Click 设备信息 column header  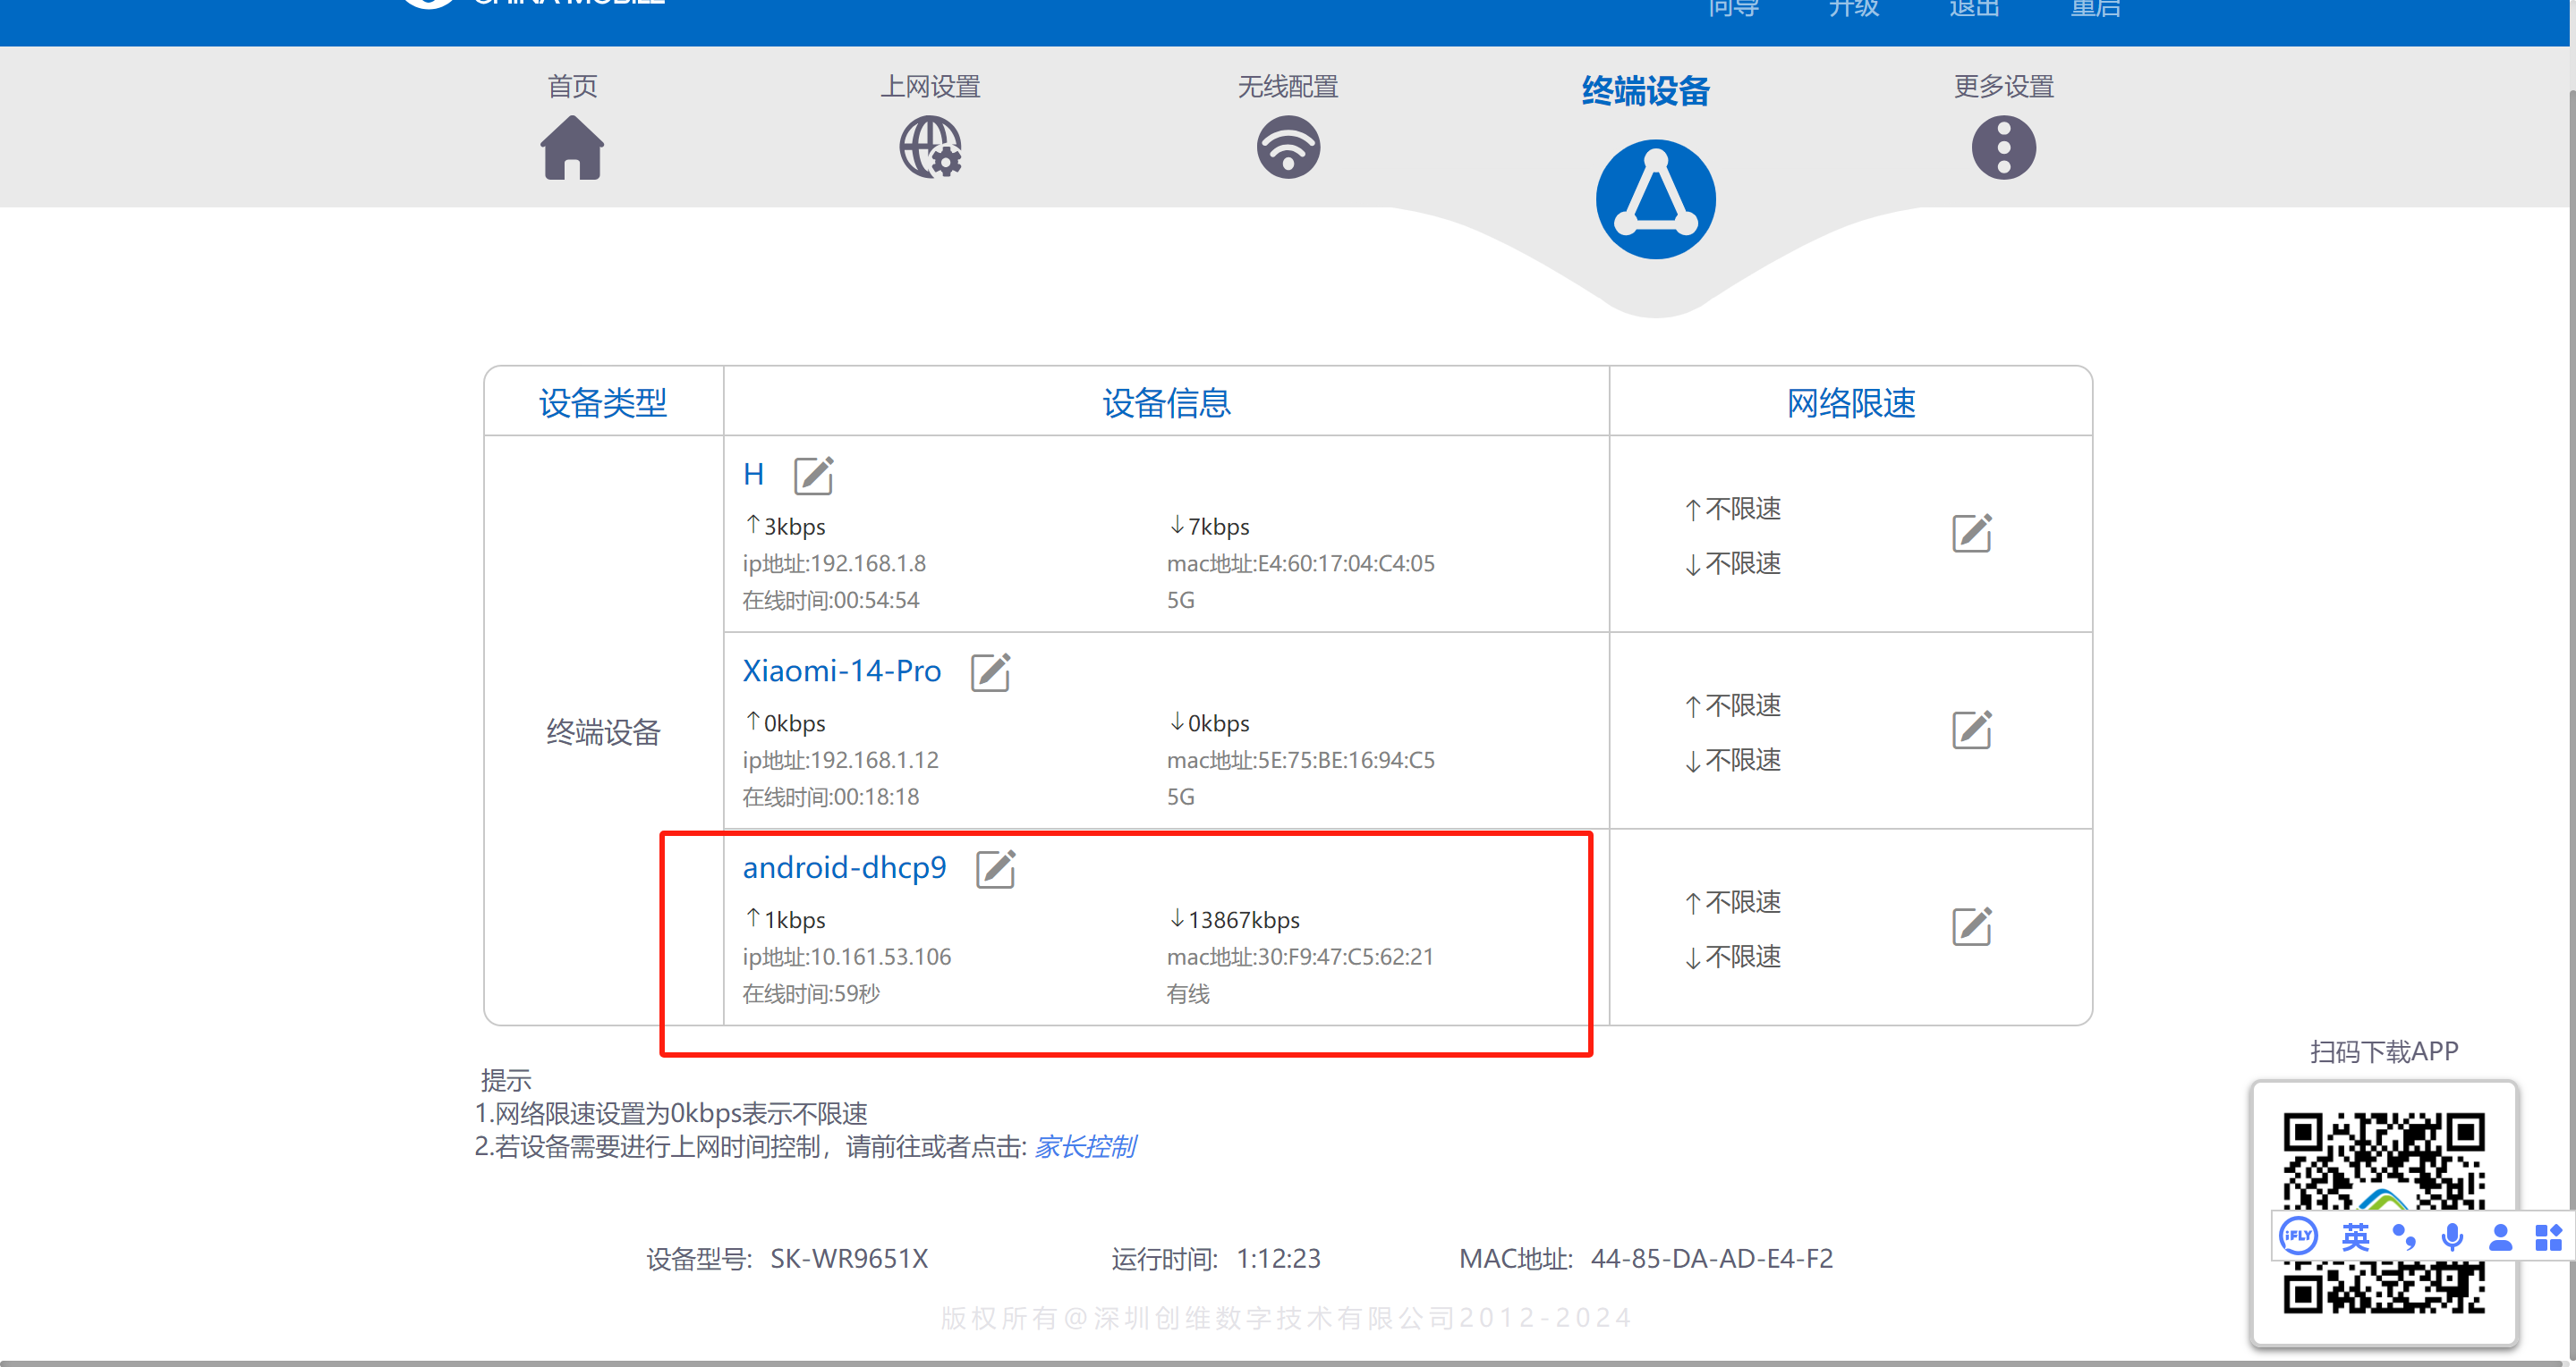coord(1166,402)
